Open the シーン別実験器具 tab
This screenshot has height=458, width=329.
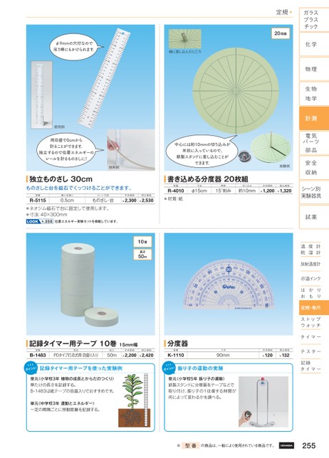(x=314, y=192)
